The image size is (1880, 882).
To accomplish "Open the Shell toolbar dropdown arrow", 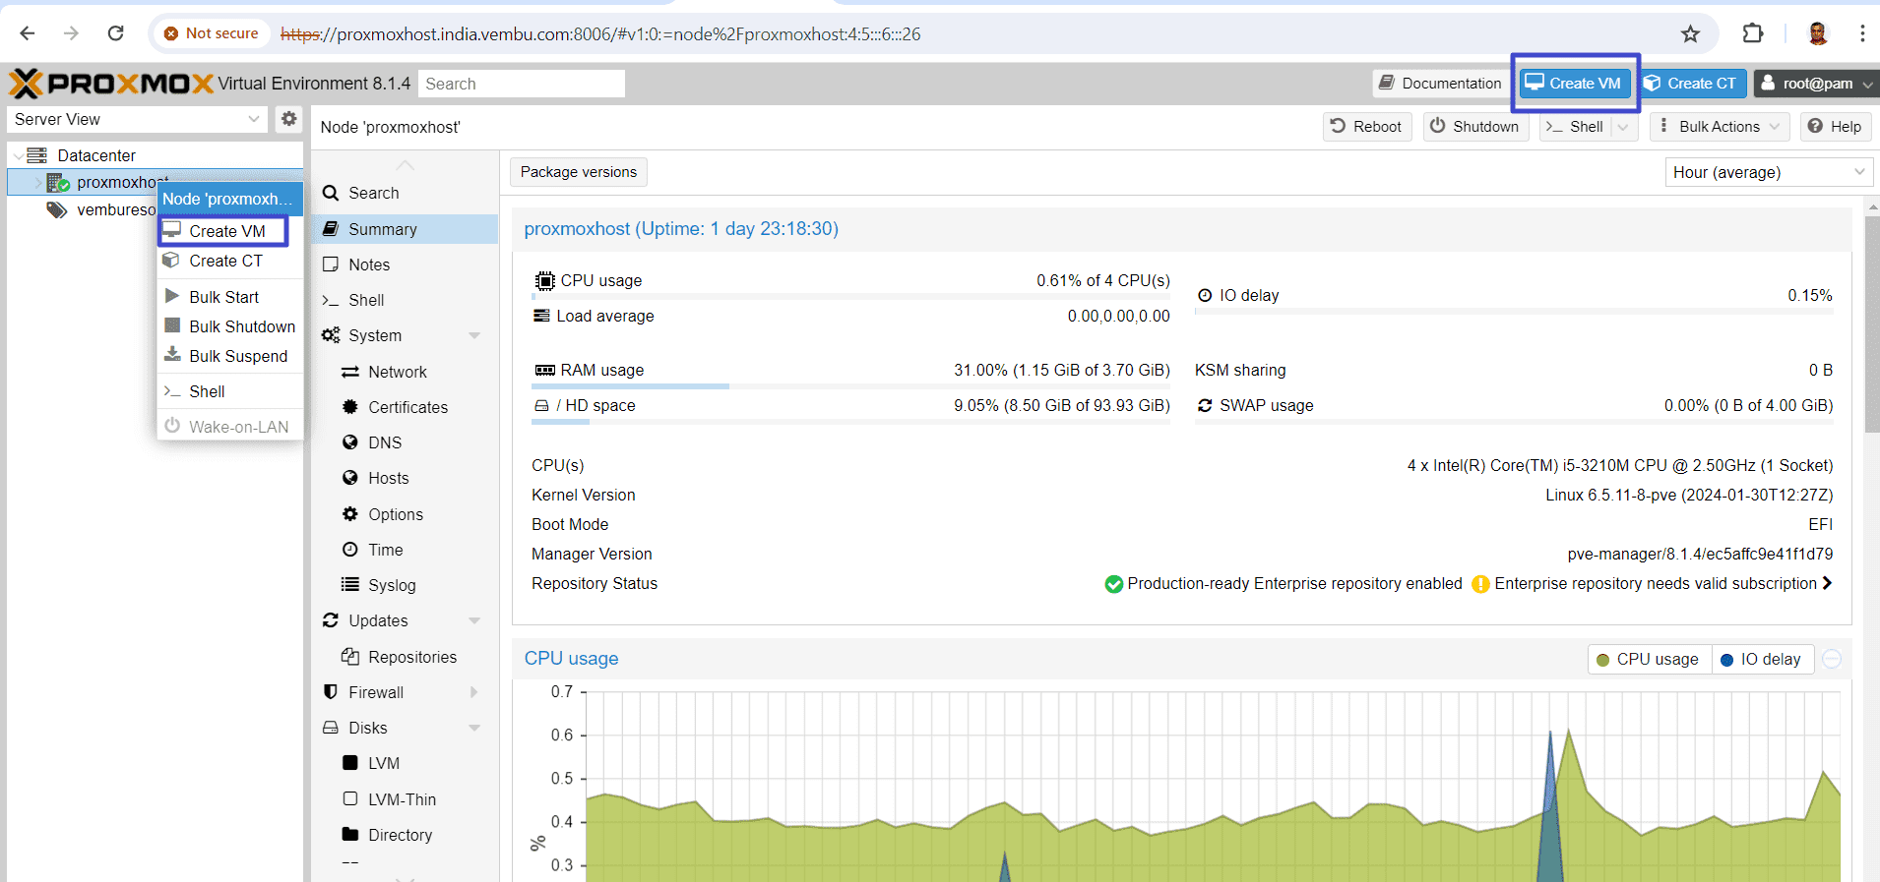I will 1623,127.
